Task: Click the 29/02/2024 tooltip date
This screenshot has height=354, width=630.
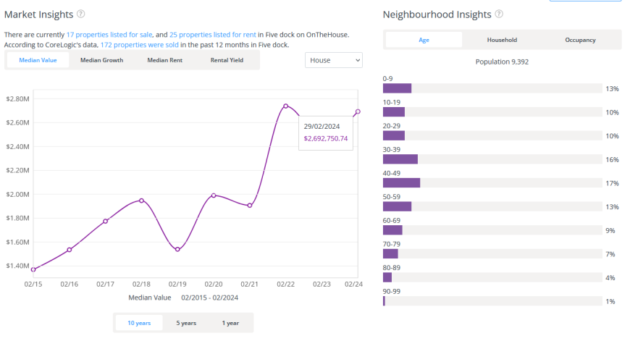Action: click(322, 127)
